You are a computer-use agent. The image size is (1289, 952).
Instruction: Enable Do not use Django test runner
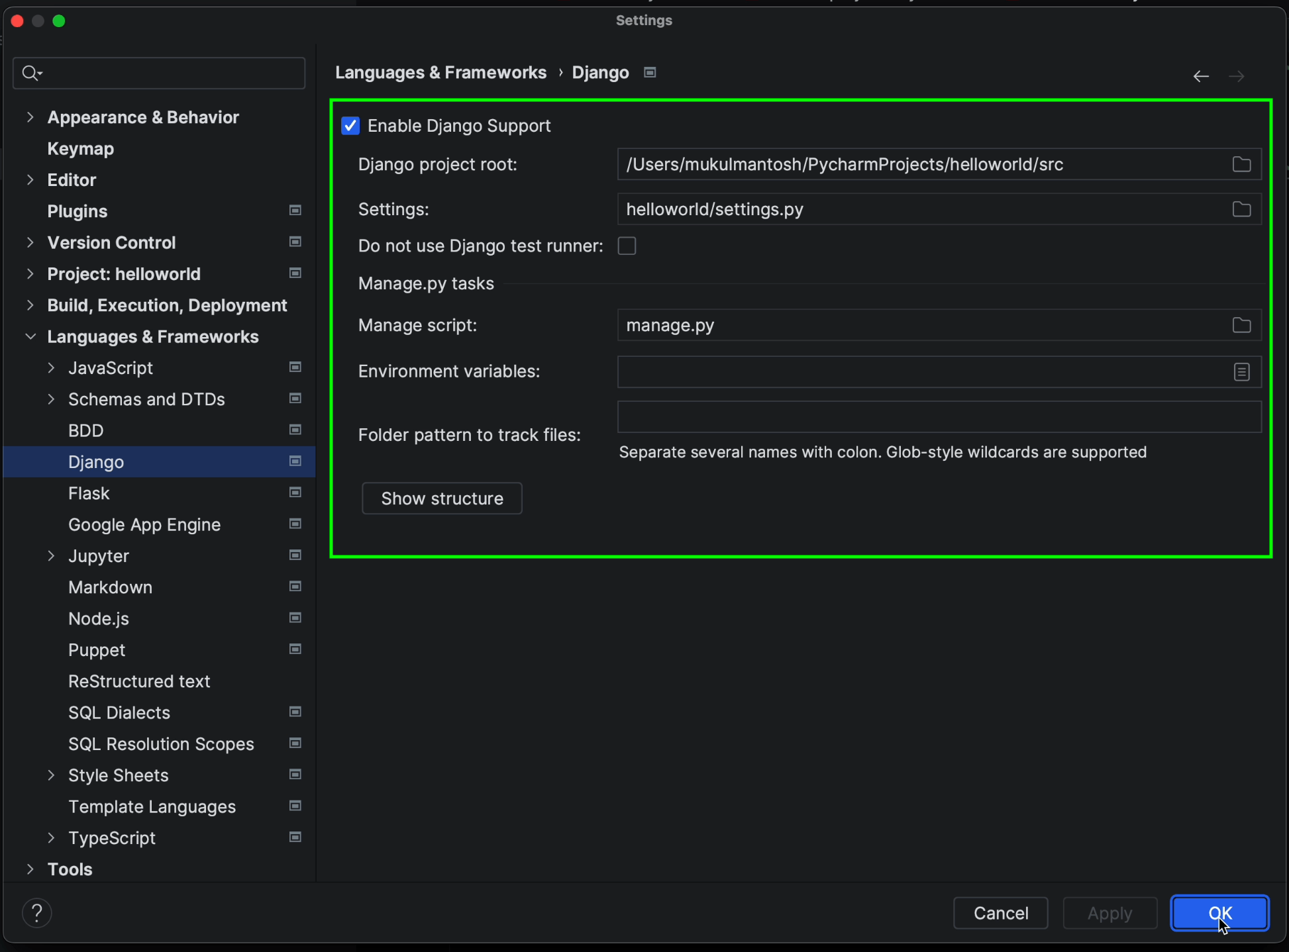[x=626, y=246]
